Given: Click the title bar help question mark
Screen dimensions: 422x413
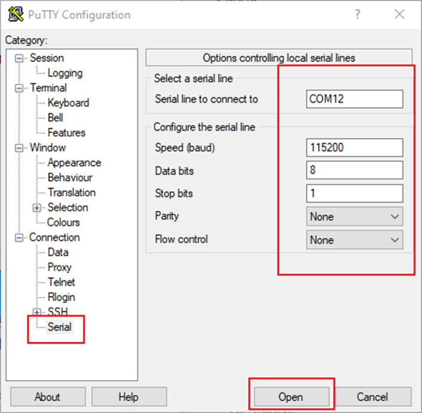Looking at the screenshot, I should click(357, 15).
